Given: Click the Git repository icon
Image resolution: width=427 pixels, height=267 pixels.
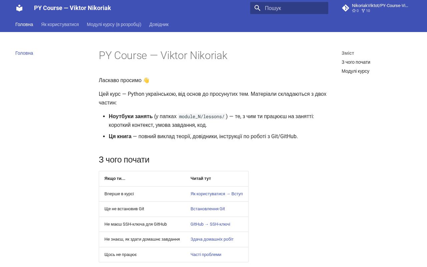Looking at the screenshot, I should coord(346,8).
